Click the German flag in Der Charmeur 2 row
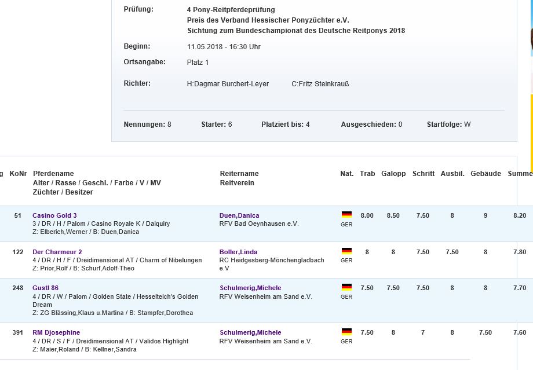The image size is (533, 370). [346, 251]
